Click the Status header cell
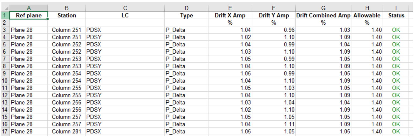 396,16
